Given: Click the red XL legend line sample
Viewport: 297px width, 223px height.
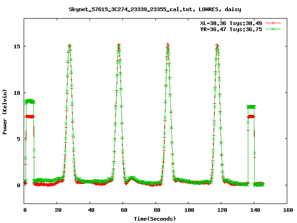Looking at the screenshot, I should (273, 23).
